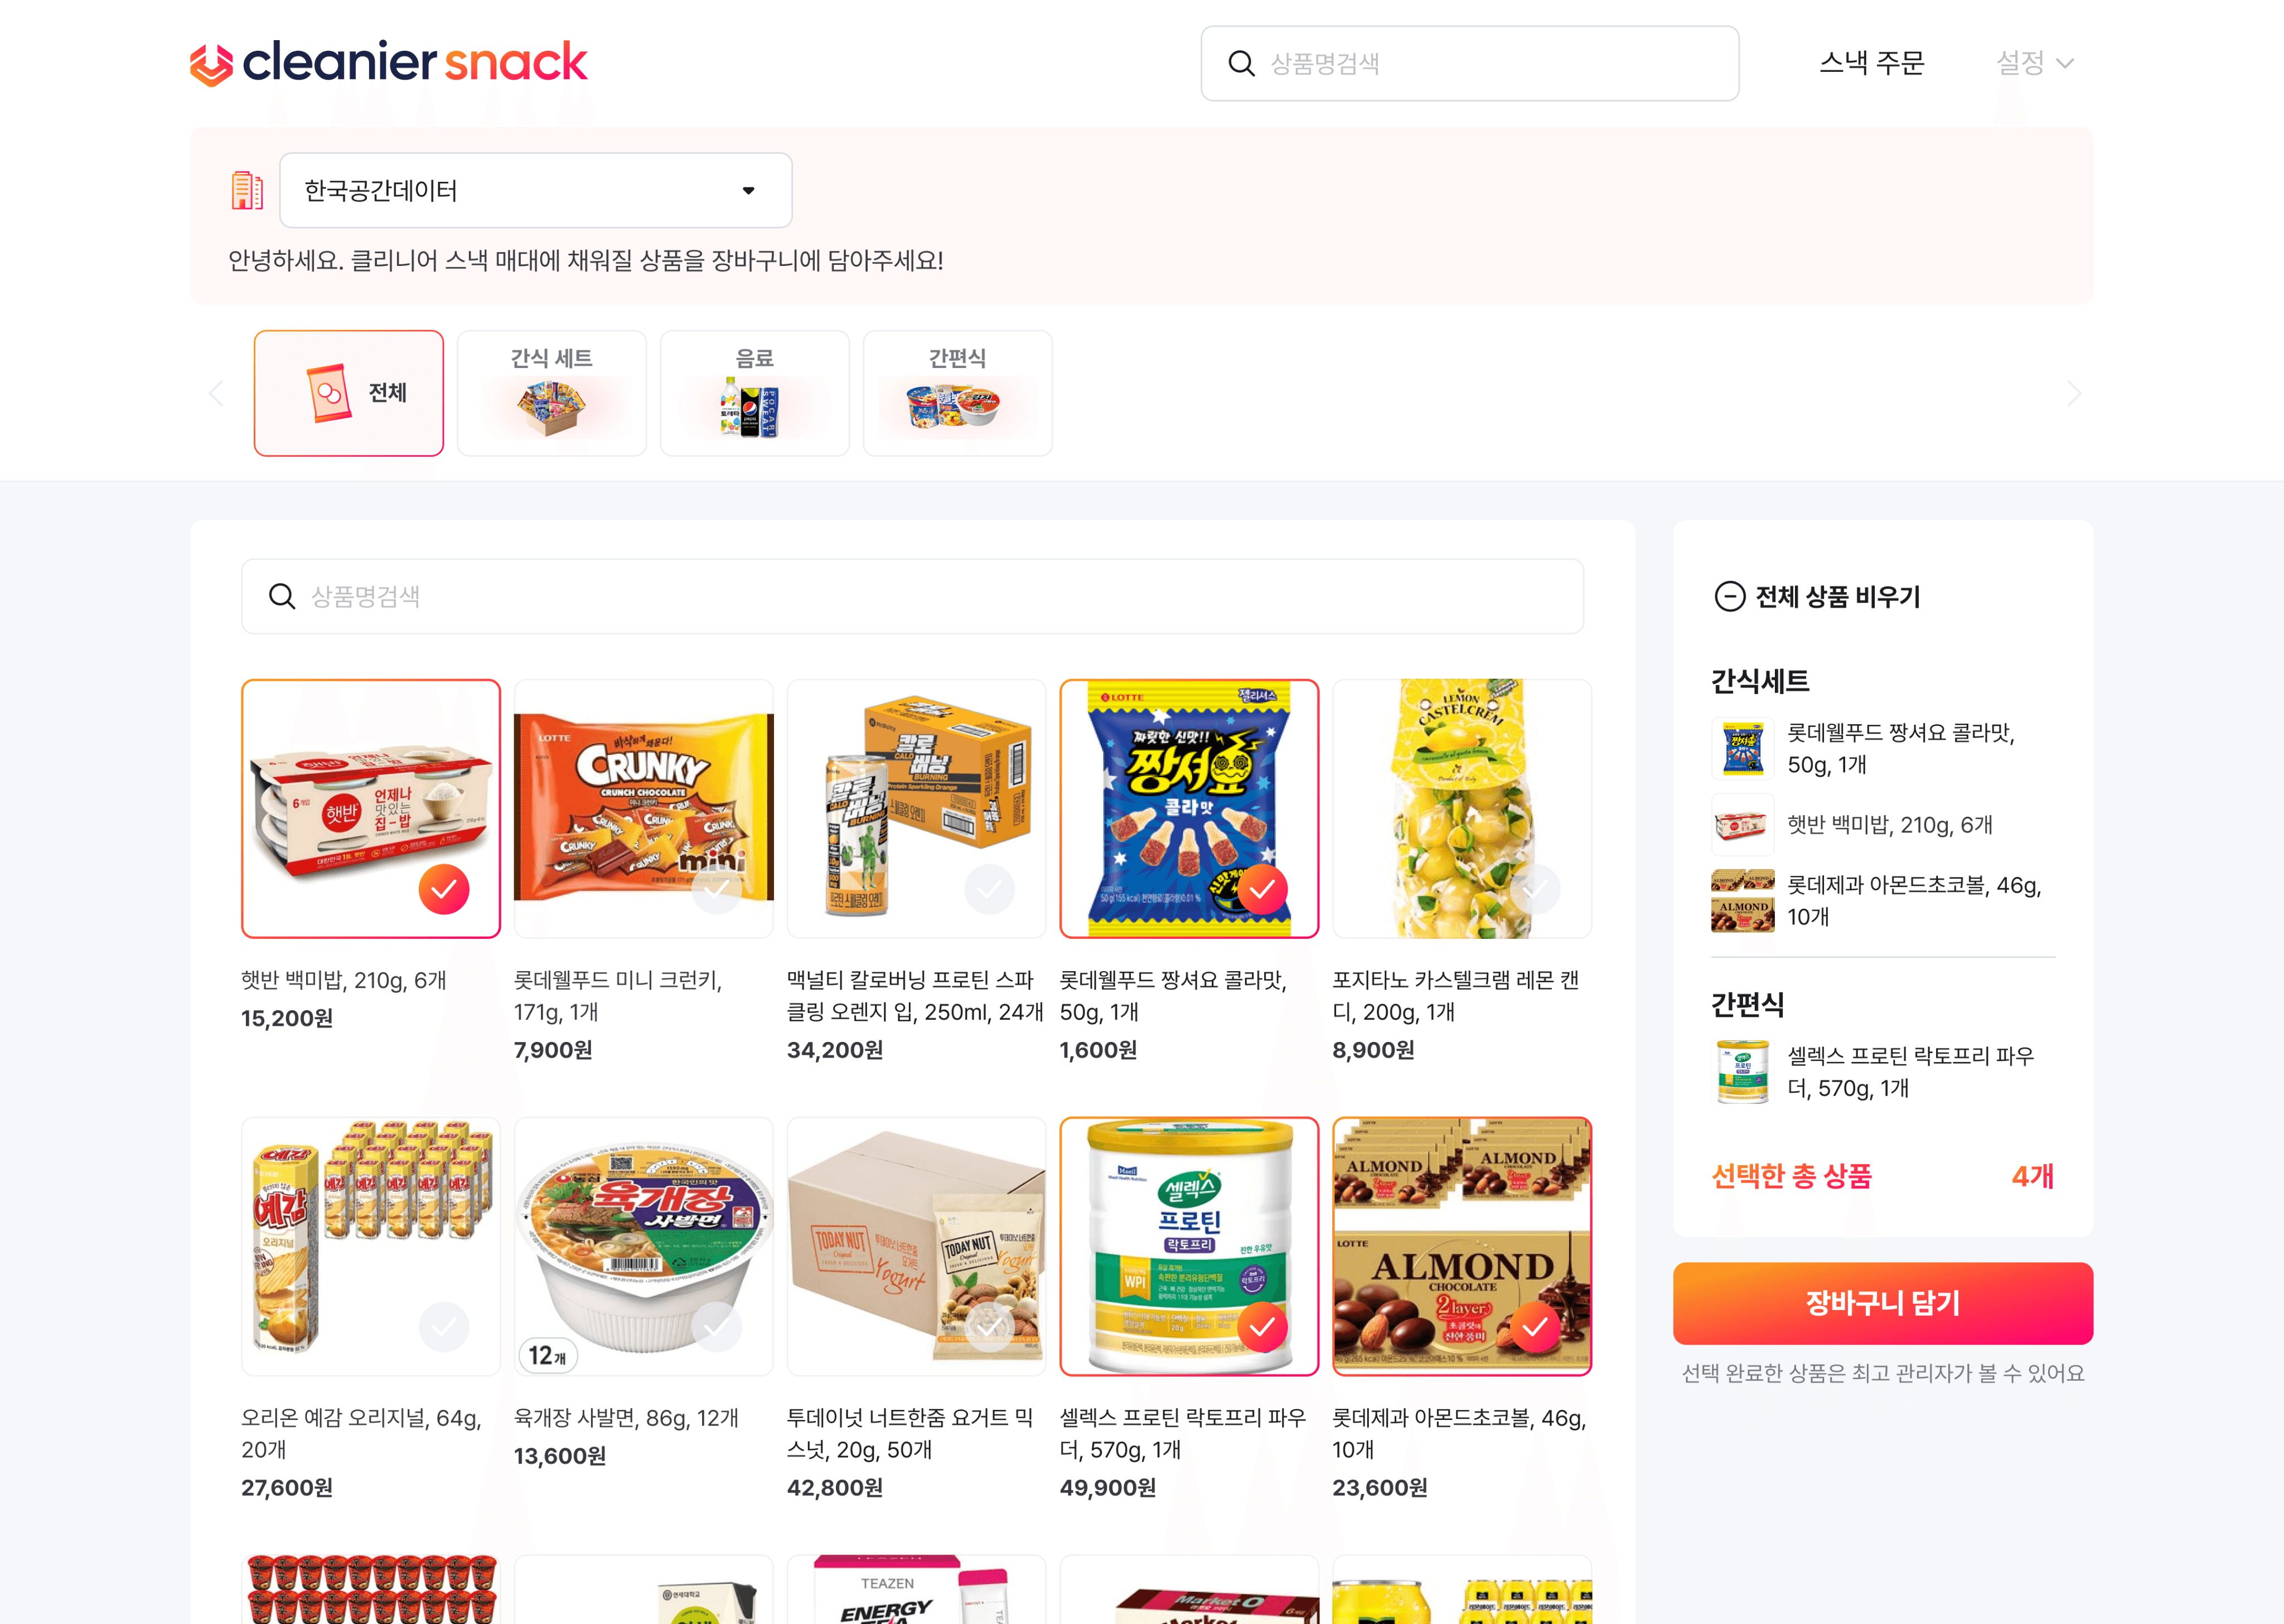Click the left carousel arrow for categories
The width and height of the screenshot is (2284, 1624).
(x=216, y=394)
